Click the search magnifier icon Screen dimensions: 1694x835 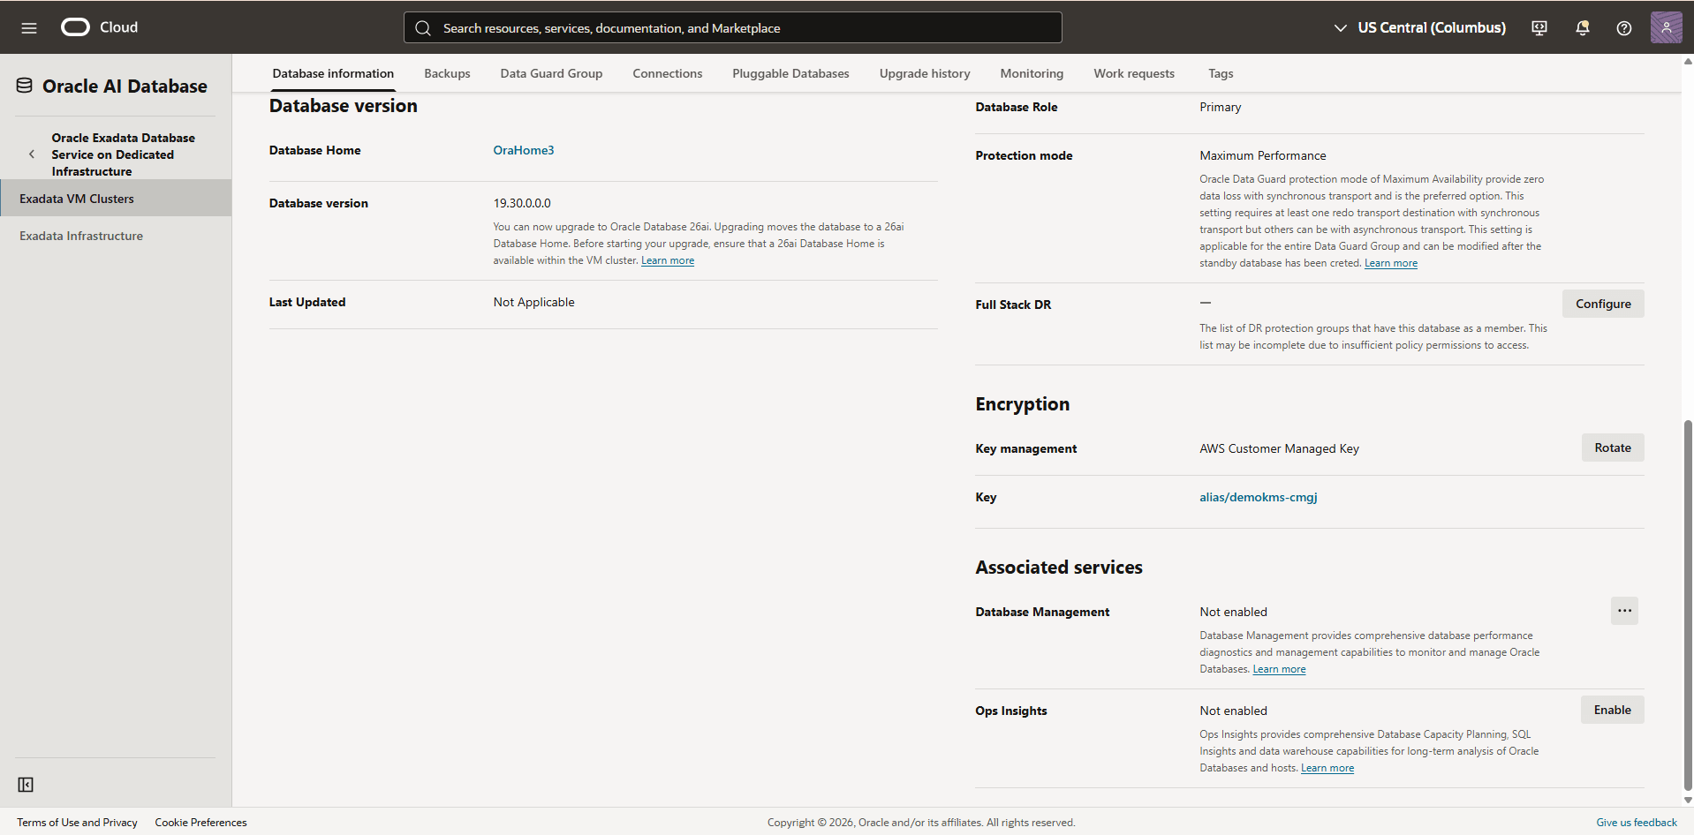[423, 27]
